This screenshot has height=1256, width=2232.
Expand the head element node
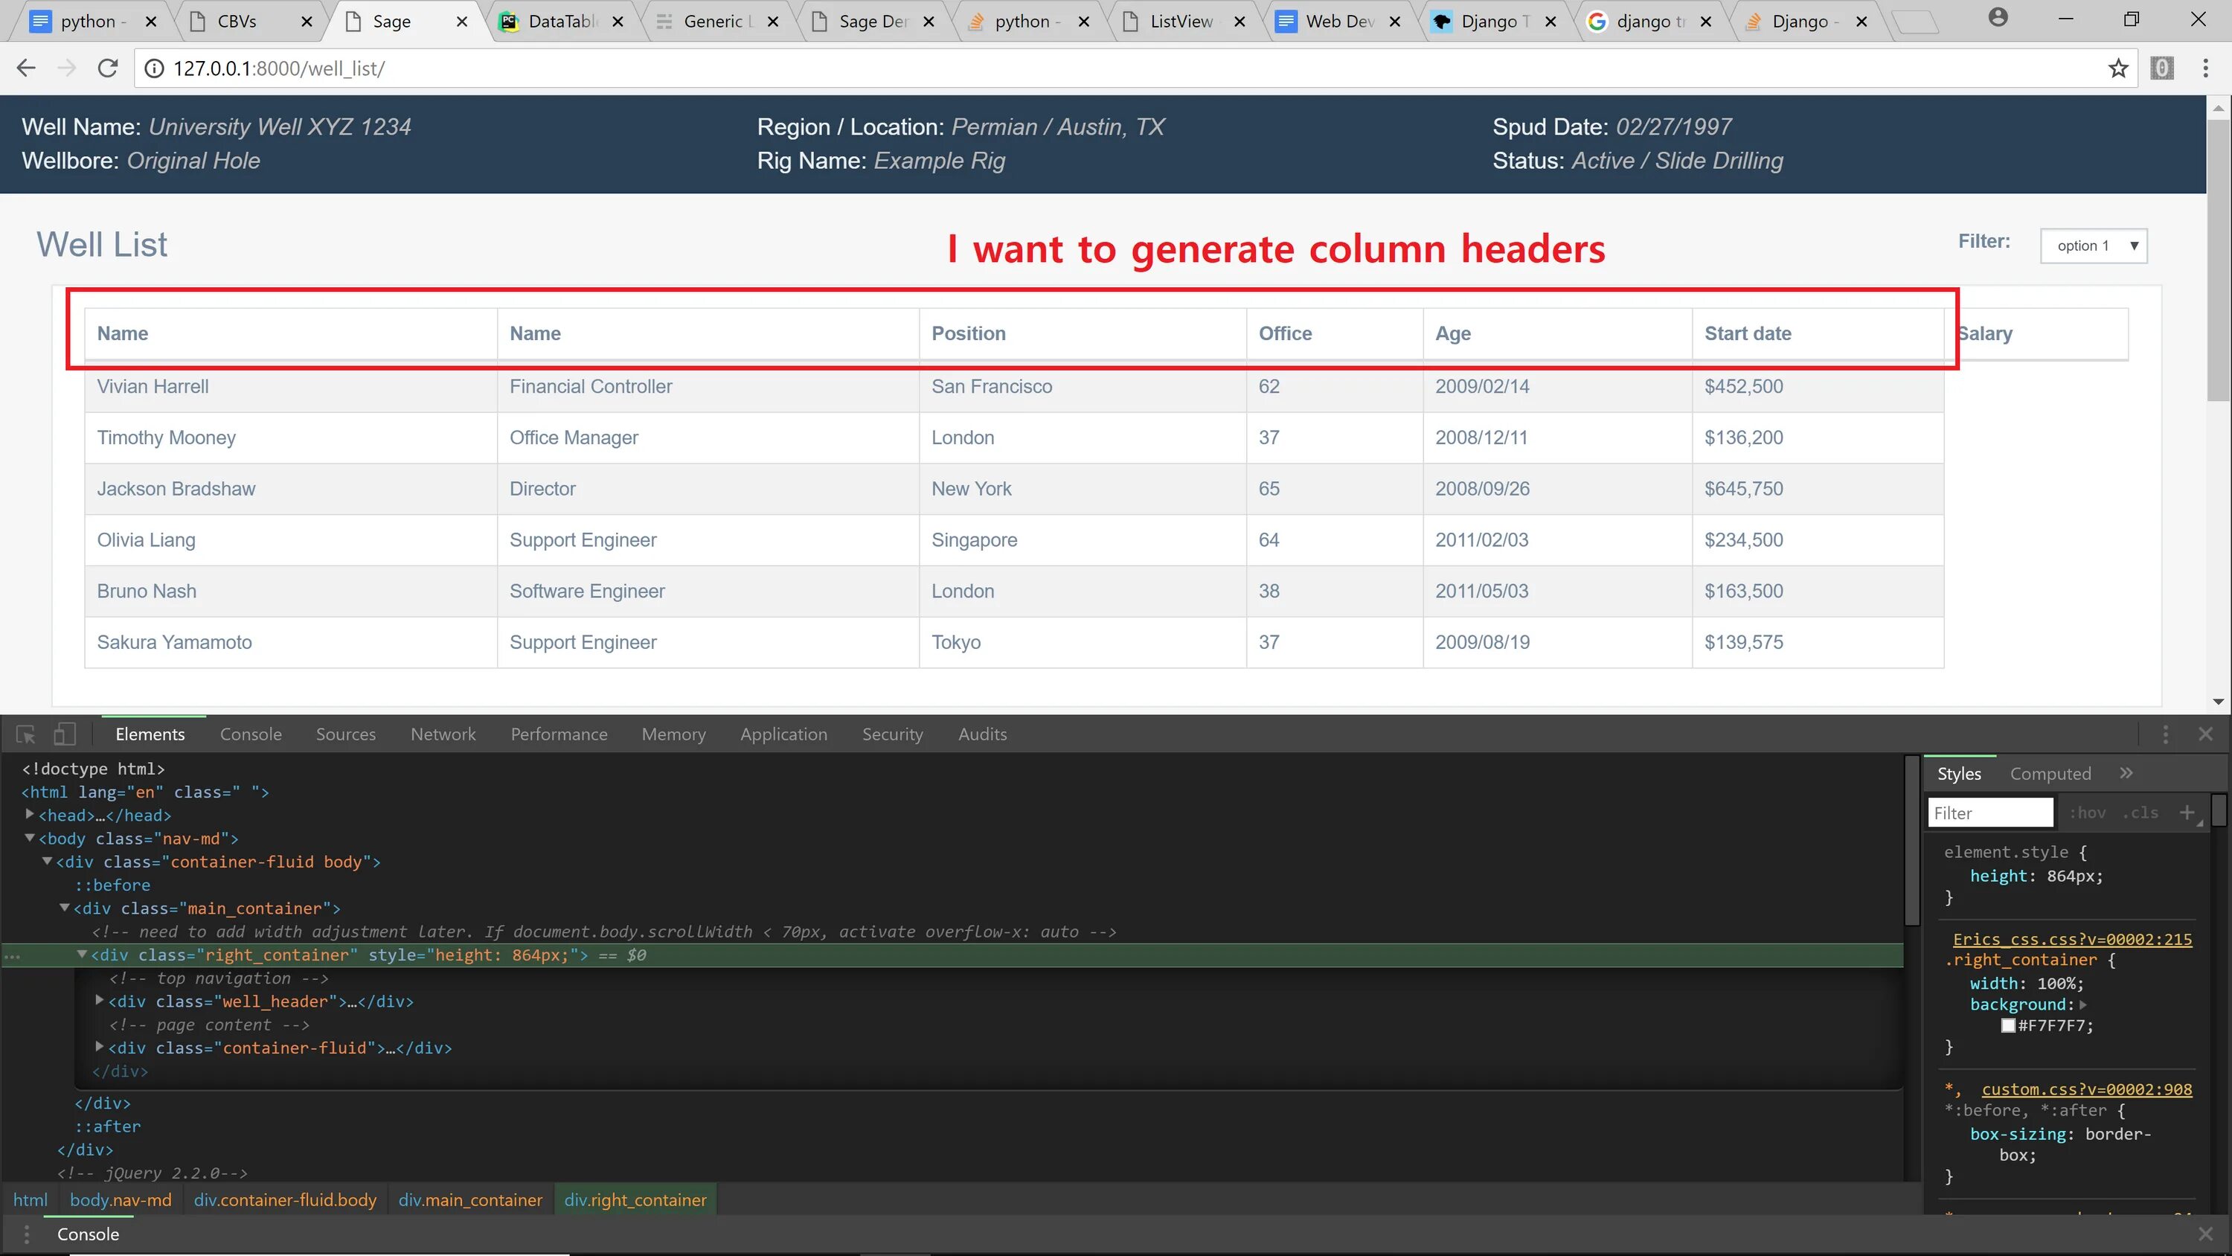pyautogui.click(x=30, y=814)
